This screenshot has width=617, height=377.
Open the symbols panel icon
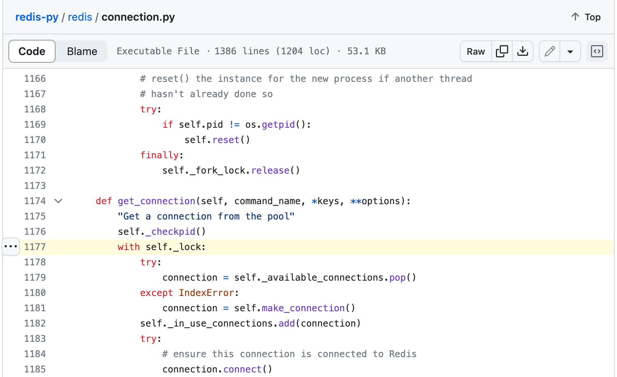tap(597, 51)
